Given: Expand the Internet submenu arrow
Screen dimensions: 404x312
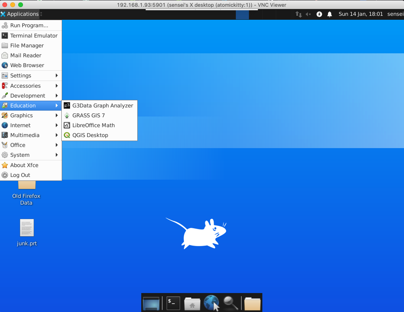Looking at the screenshot, I should (57, 125).
